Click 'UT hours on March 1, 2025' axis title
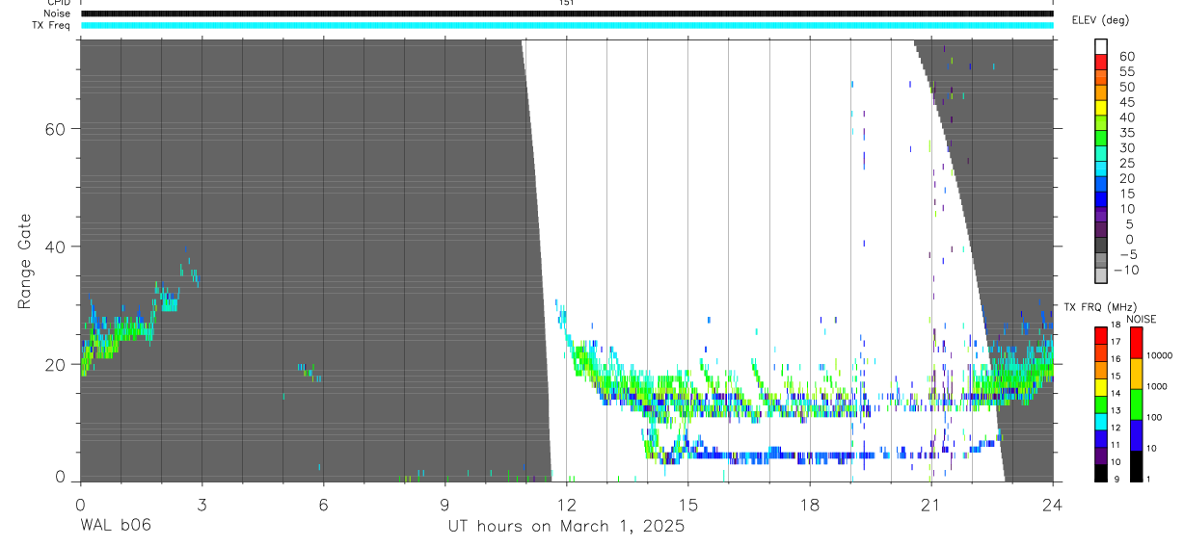The height and width of the screenshot is (546, 1184). point(566,527)
